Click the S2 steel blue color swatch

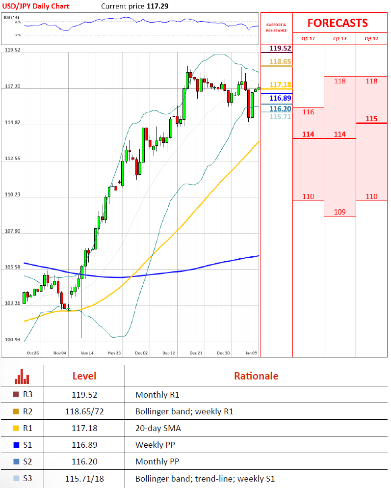pyautogui.click(x=17, y=461)
